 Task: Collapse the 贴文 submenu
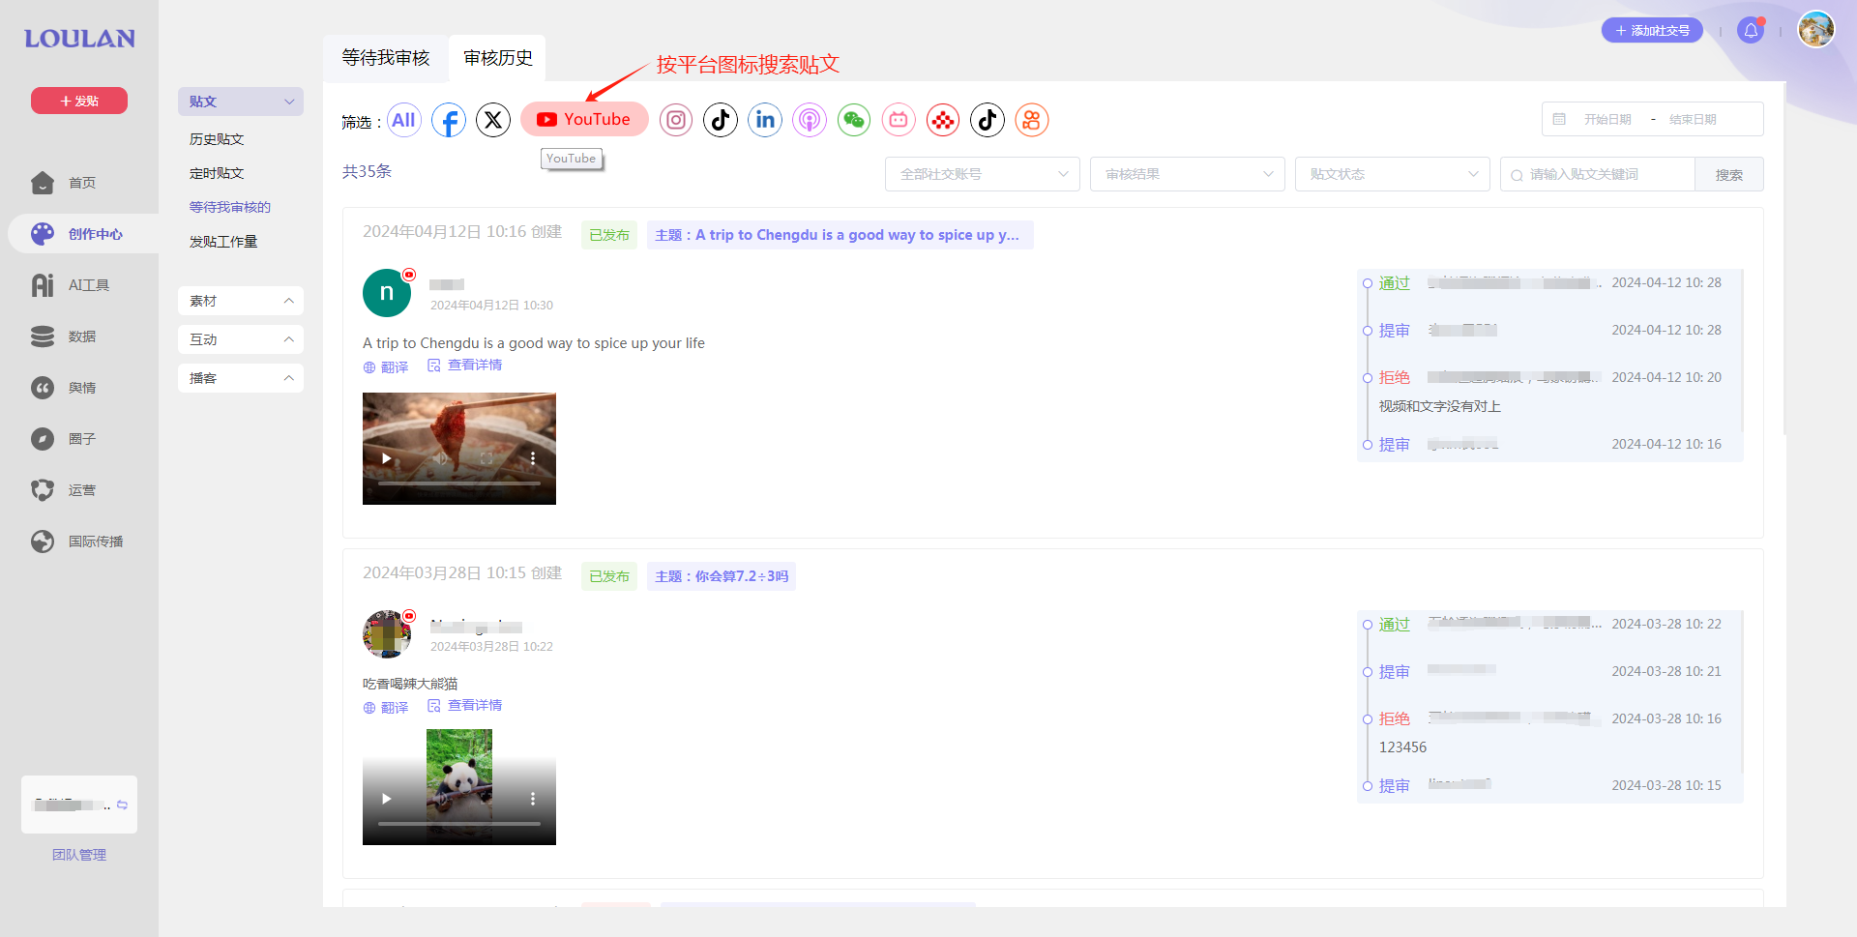241,102
